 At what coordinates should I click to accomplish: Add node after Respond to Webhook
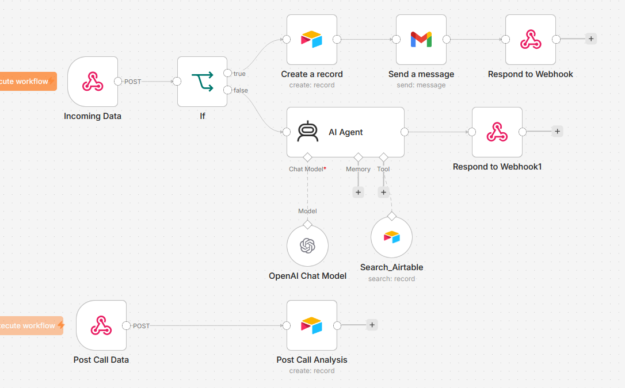pos(591,39)
